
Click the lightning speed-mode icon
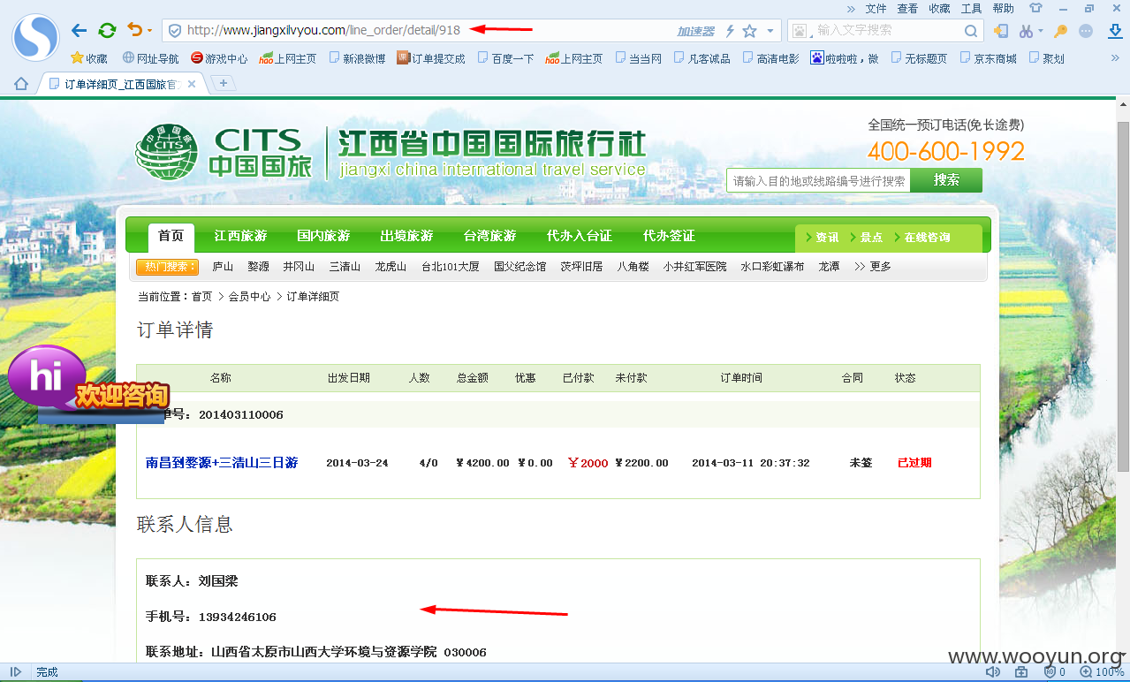730,31
